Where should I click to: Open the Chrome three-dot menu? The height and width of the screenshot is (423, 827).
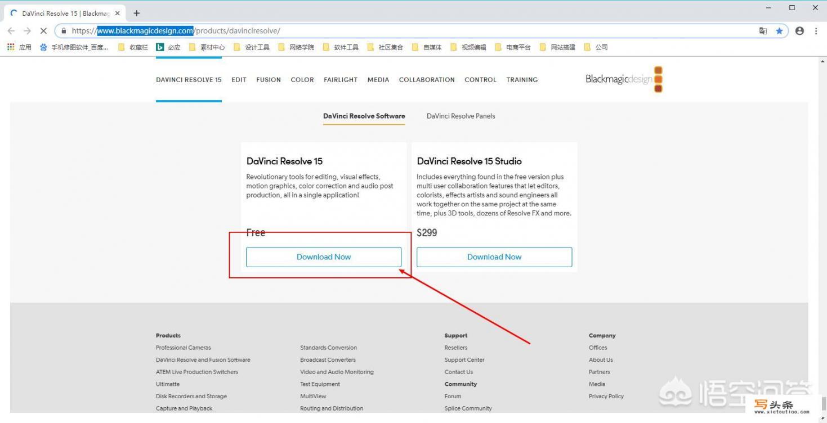pyautogui.click(x=816, y=31)
